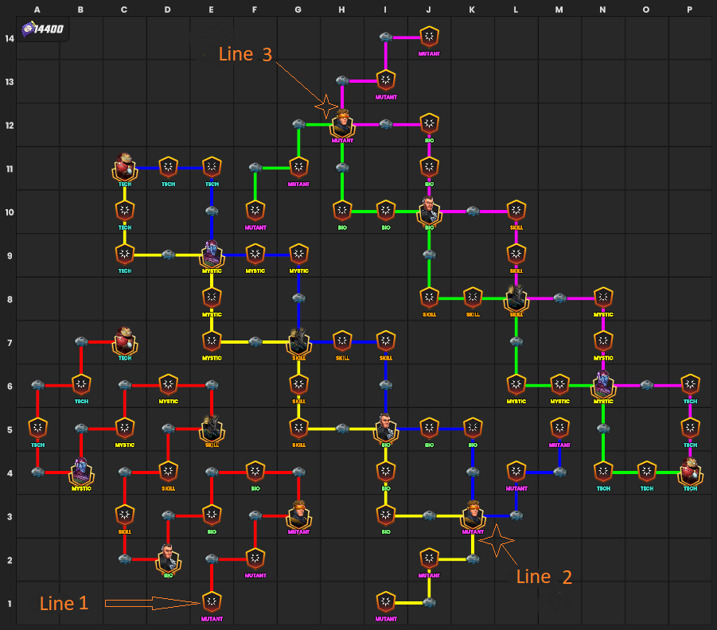Open the Bio character portrait at D2
Image resolution: width=717 pixels, height=630 pixels.
pyautogui.click(x=168, y=558)
